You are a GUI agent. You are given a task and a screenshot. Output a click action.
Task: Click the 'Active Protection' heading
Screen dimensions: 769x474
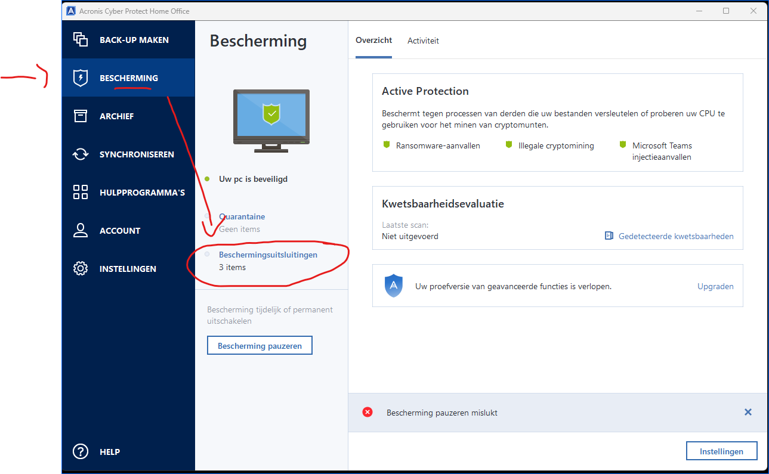pos(425,91)
